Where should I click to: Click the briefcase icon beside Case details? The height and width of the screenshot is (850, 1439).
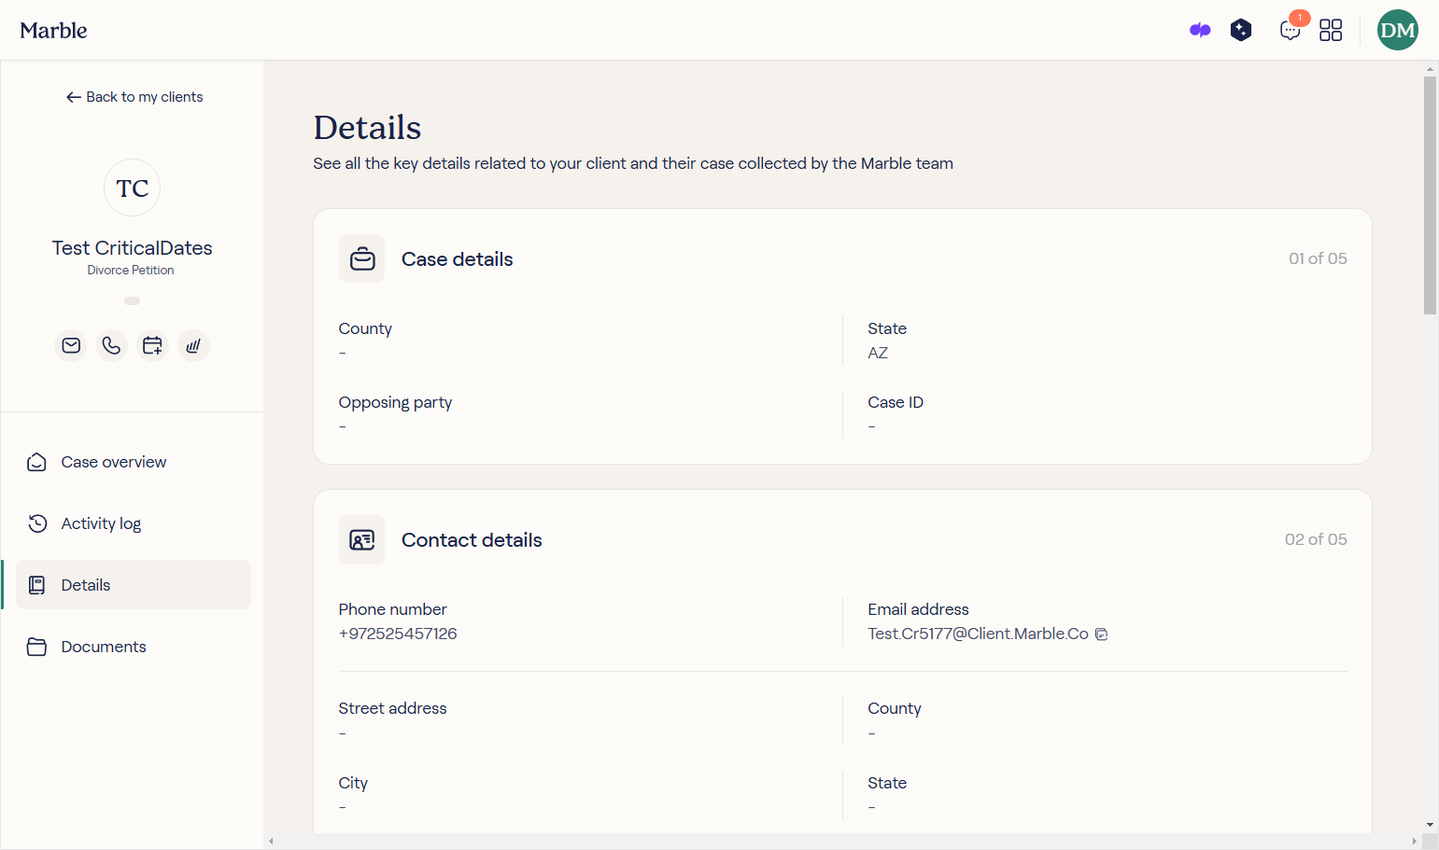coord(362,258)
